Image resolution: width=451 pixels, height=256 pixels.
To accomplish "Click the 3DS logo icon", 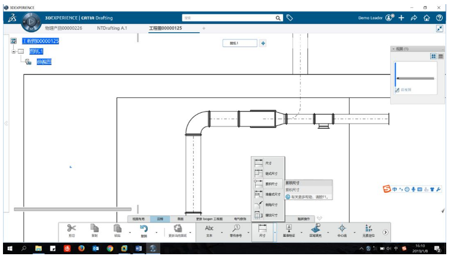I will (x=12, y=18).
